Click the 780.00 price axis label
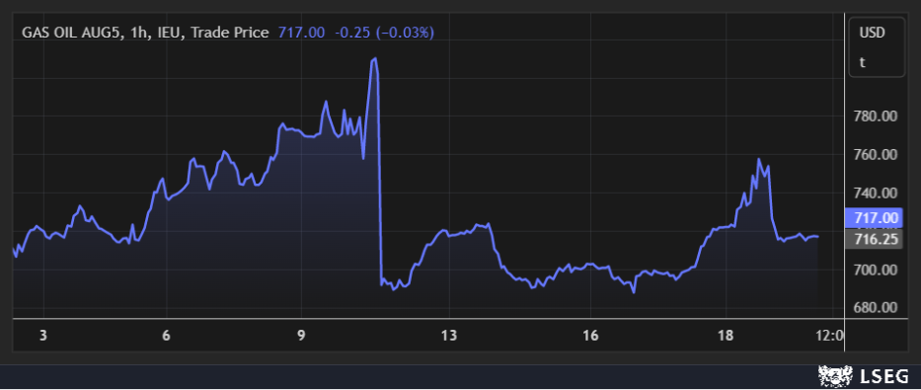Screen dimensions: 921x390 pyautogui.click(x=876, y=117)
